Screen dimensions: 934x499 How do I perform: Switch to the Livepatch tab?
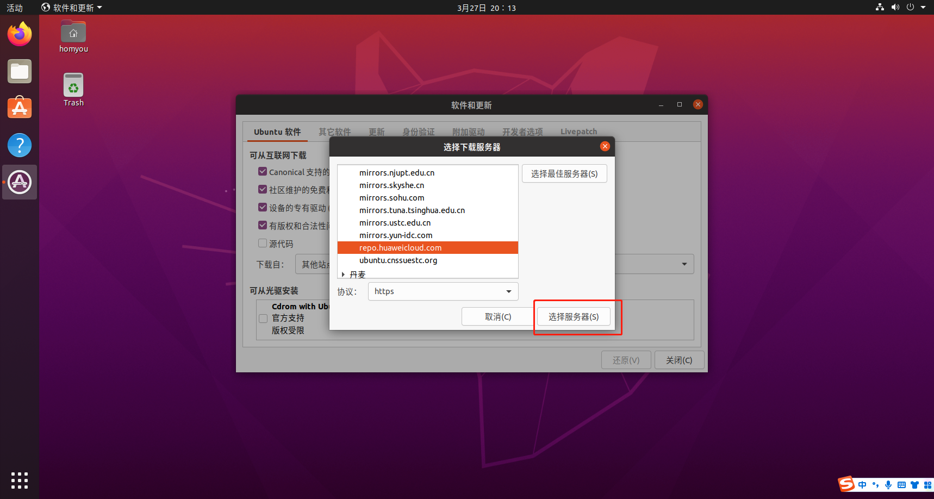tap(578, 132)
